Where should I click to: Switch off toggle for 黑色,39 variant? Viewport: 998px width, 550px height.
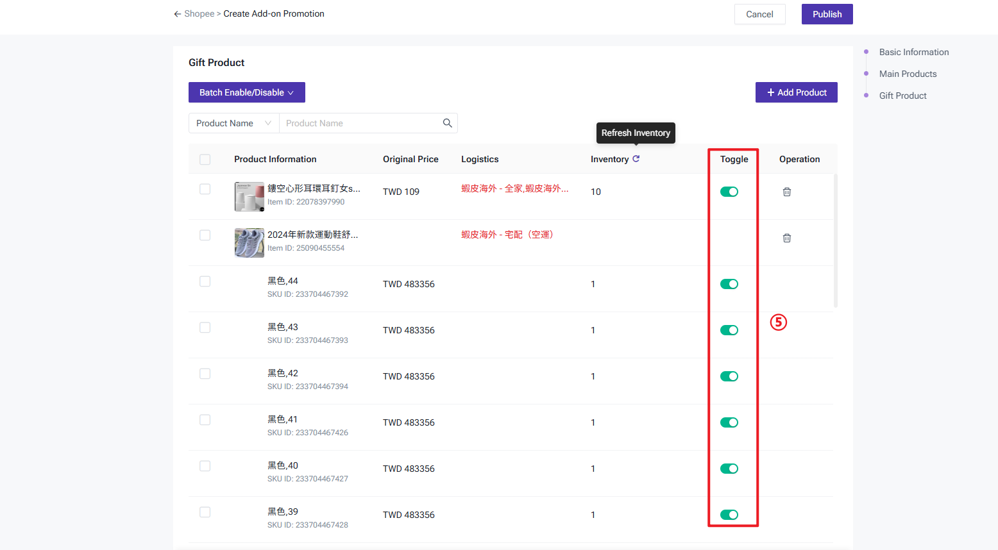(729, 515)
